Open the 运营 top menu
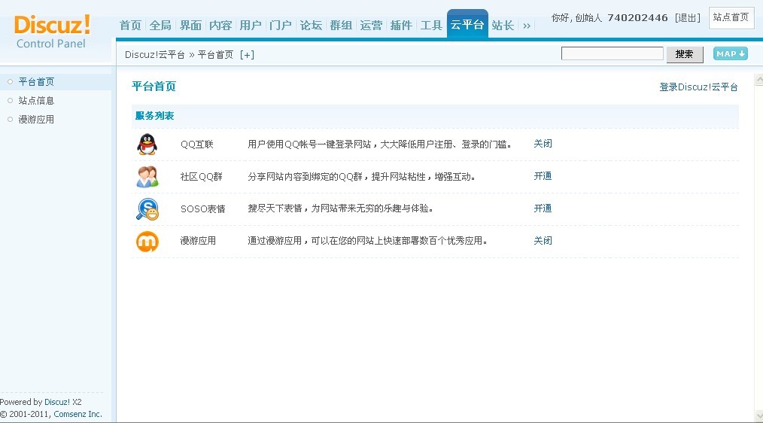Viewport: 763px width, 423px height. [371, 26]
